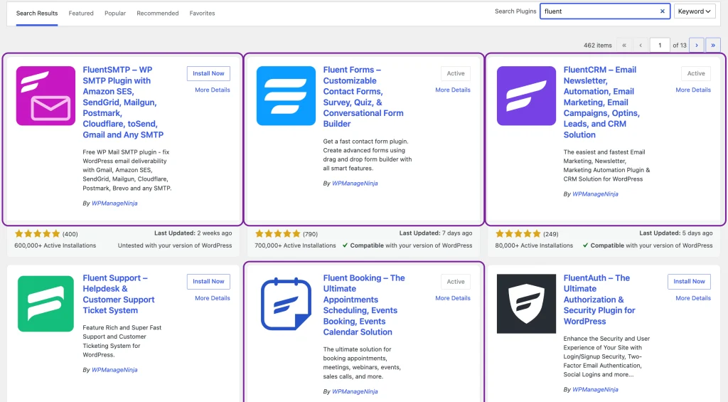This screenshot has width=728, height=402.
Task: Open the Recommended tab
Action: coord(157,13)
